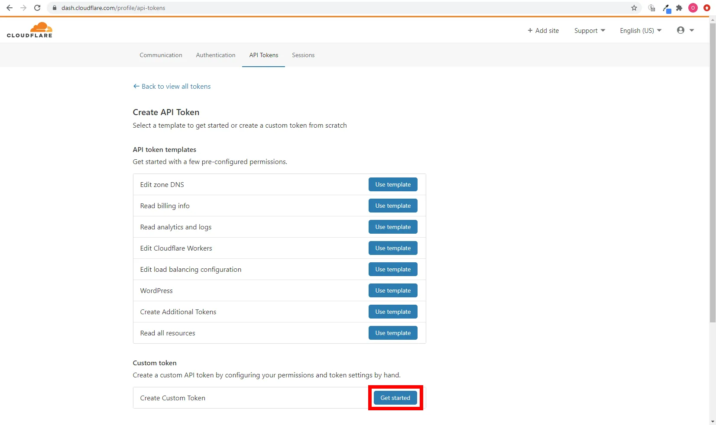716x425 pixels.
Task: Expand the Support dropdown menu
Action: click(x=590, y=31)
